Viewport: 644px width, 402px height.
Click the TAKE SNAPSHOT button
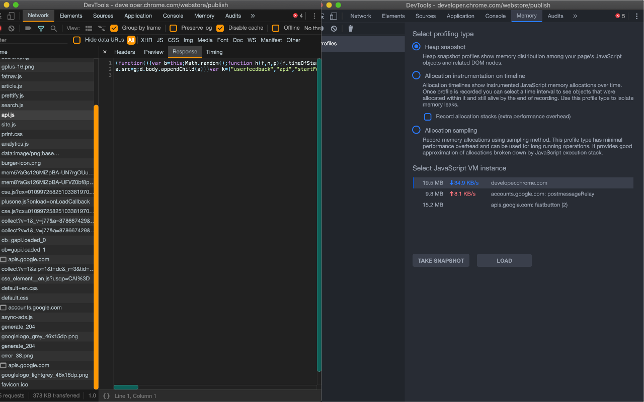[x=441, y=260]
